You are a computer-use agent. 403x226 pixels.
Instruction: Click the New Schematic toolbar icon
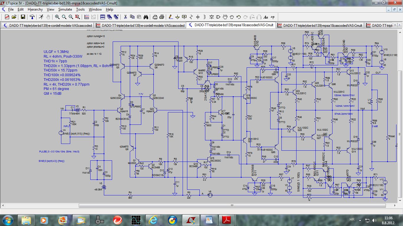point(7,17)
